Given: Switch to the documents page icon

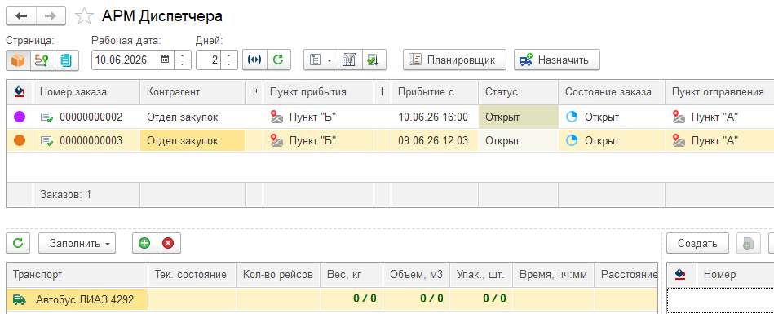Looking at the screenshot, I should click(66, 60).
